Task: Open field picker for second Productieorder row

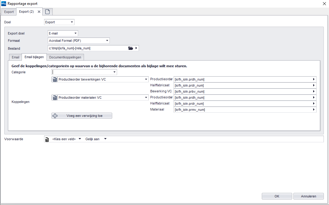Action: (x=314, y=98)
